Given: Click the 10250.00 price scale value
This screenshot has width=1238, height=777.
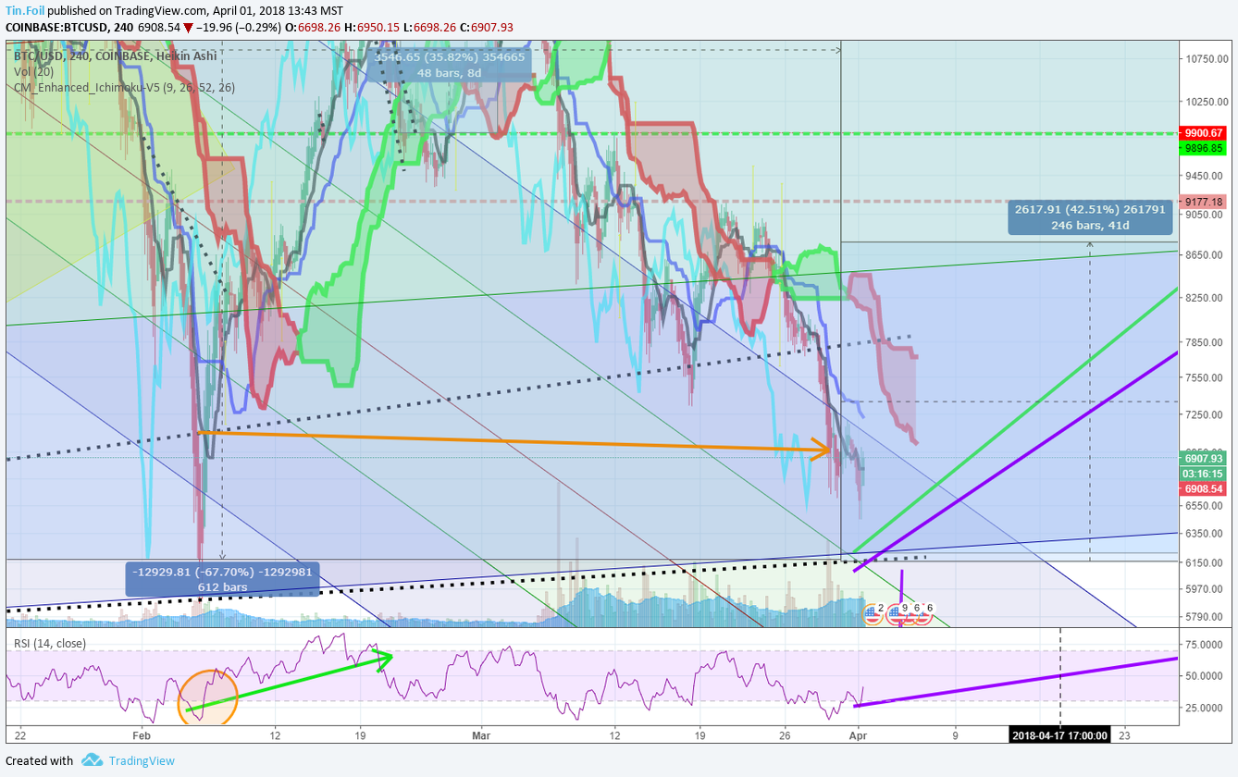Looking at the screenshot, I should click(1206, 102).
